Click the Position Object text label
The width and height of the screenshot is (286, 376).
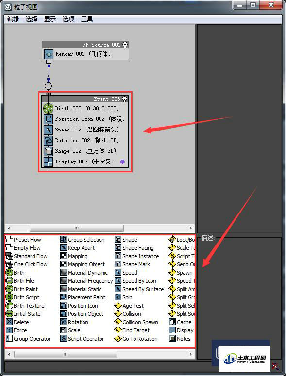[x=85, y=314]
